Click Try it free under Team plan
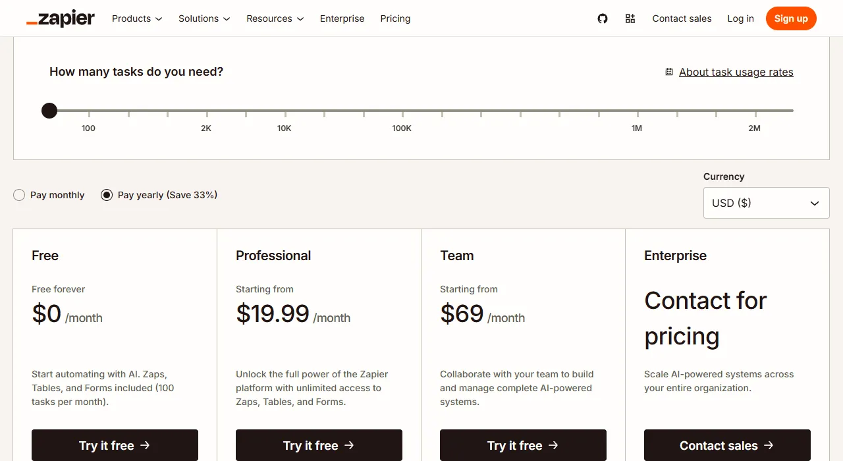Viewport: 843px width, 461px height. coord(523,445)
